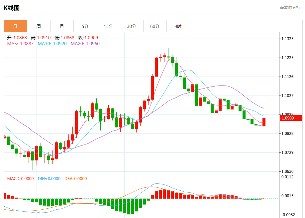Switch to the 15分 interval tab
The height and width of the screenshot is (218, 305).
click(x=108, y=26)
